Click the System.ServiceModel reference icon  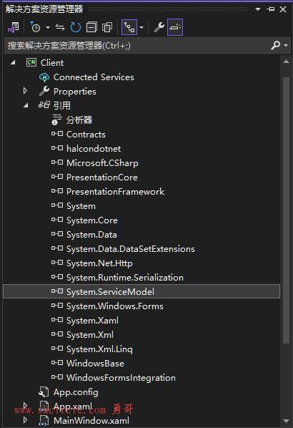pos(57,291)
